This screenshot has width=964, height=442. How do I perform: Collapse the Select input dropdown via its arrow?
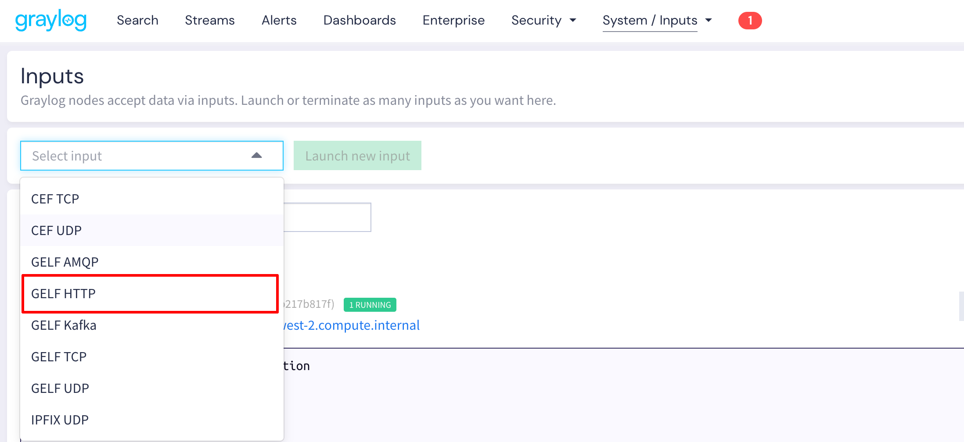coord(256,156)
